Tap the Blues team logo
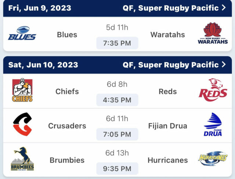Viewport: 235px width, 179px height. point(22,33)
